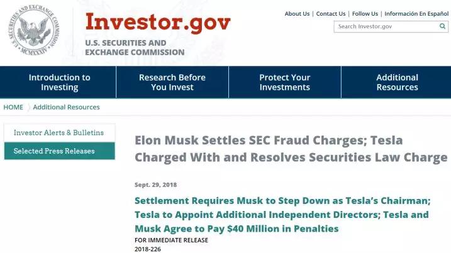Open the Research Before You Invest menu
This screenshot has width=451, height=253.
[172, 82]
